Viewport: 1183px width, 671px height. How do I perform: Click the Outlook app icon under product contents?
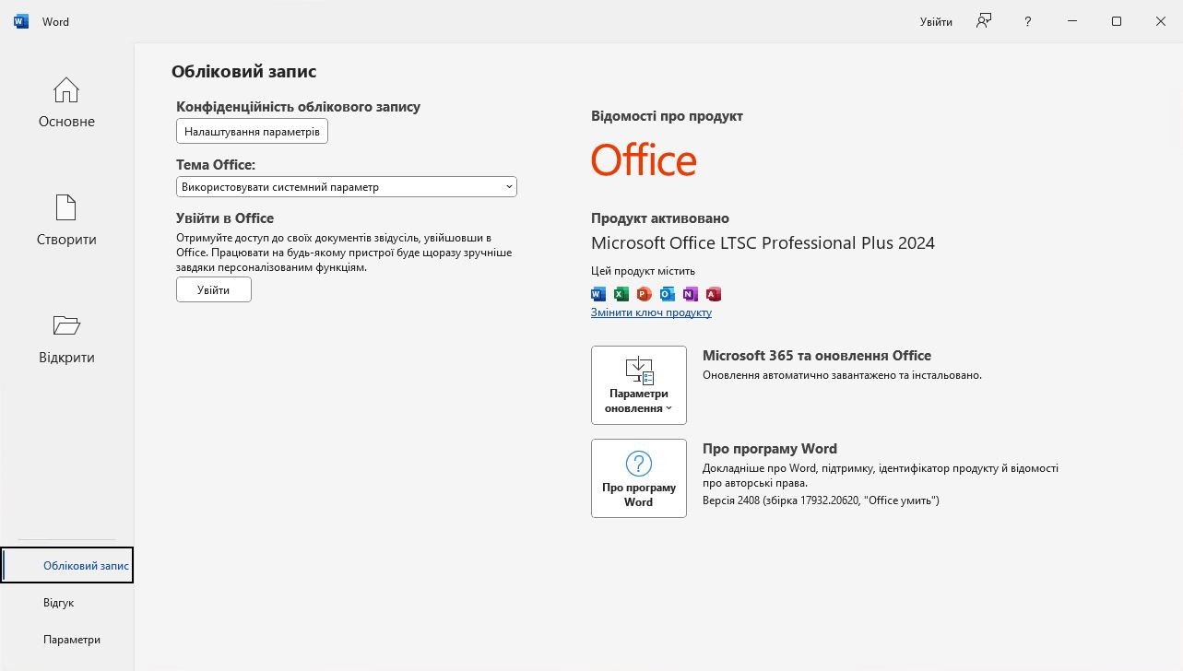(x=668, y=294)
